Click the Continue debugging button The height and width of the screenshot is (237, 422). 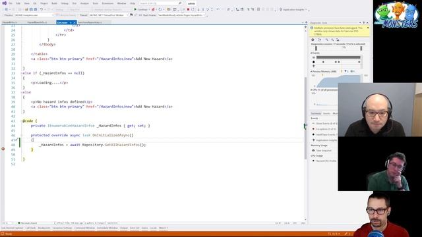[141, 9]
